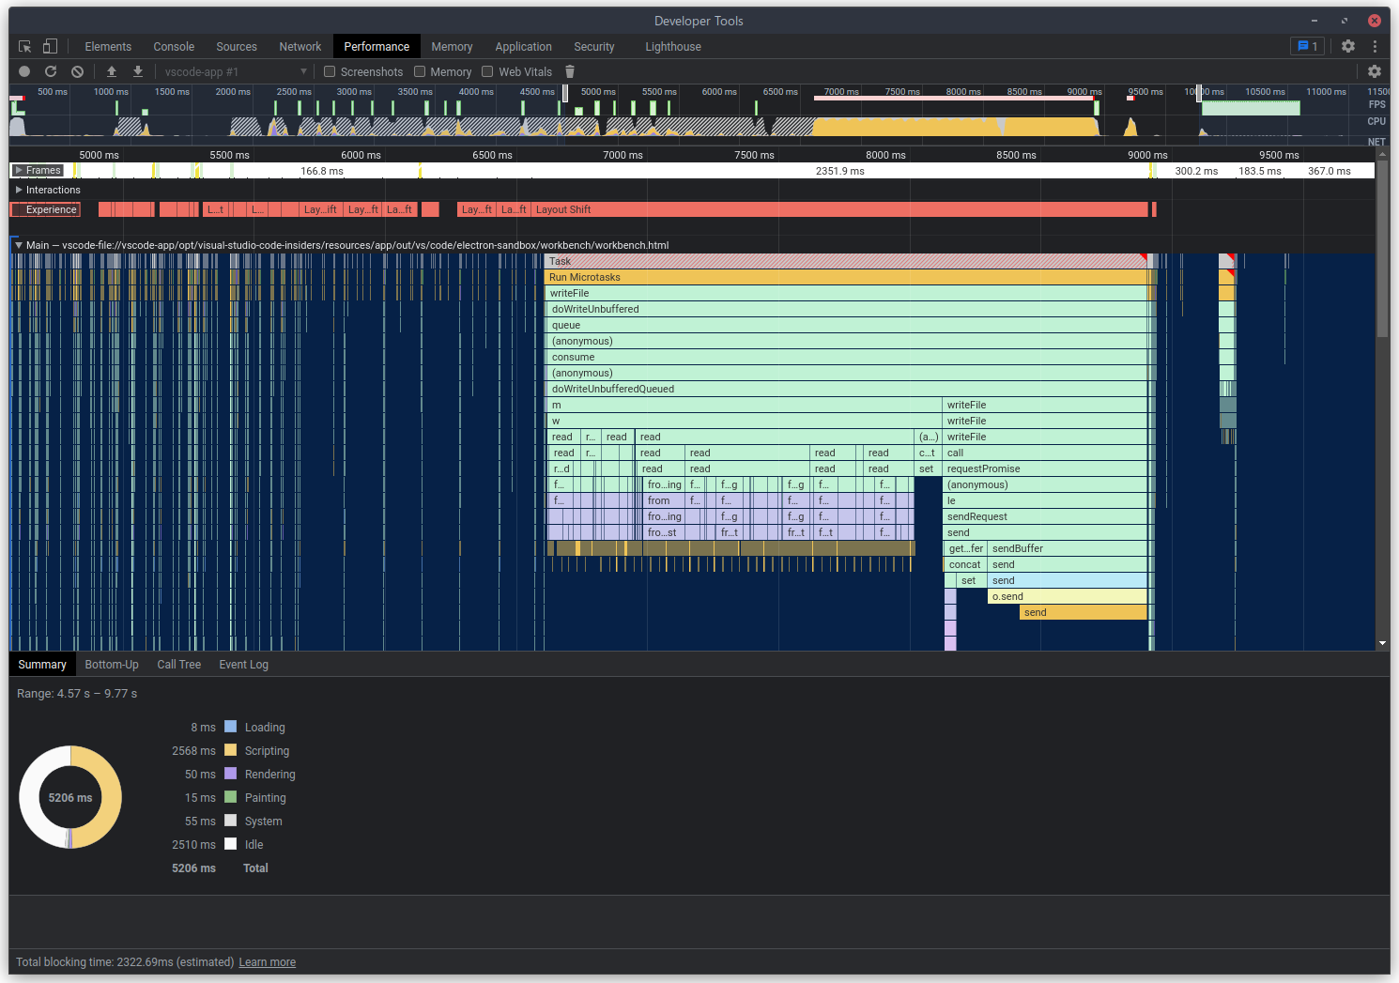The width and height of the screenshot is (1399, 983).
Task: Click the Painting green color swatch
Action: (x=230, y=797)
